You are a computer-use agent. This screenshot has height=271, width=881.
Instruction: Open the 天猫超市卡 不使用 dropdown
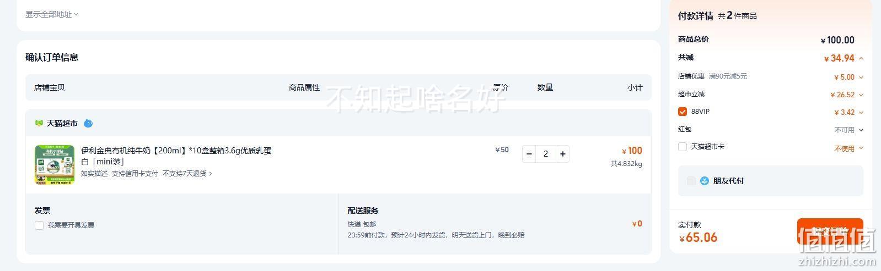coord(849,148)
